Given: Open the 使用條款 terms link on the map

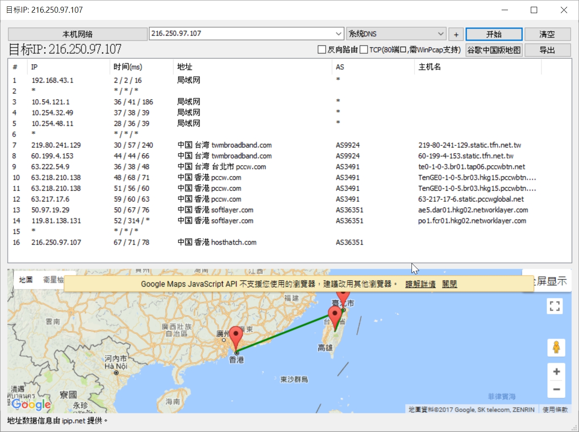Looking at the screenshot, I should [x=555, y=410].
